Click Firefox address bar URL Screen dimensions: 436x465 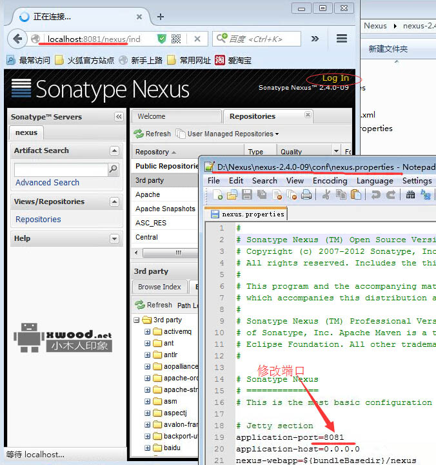coord(94,39)
